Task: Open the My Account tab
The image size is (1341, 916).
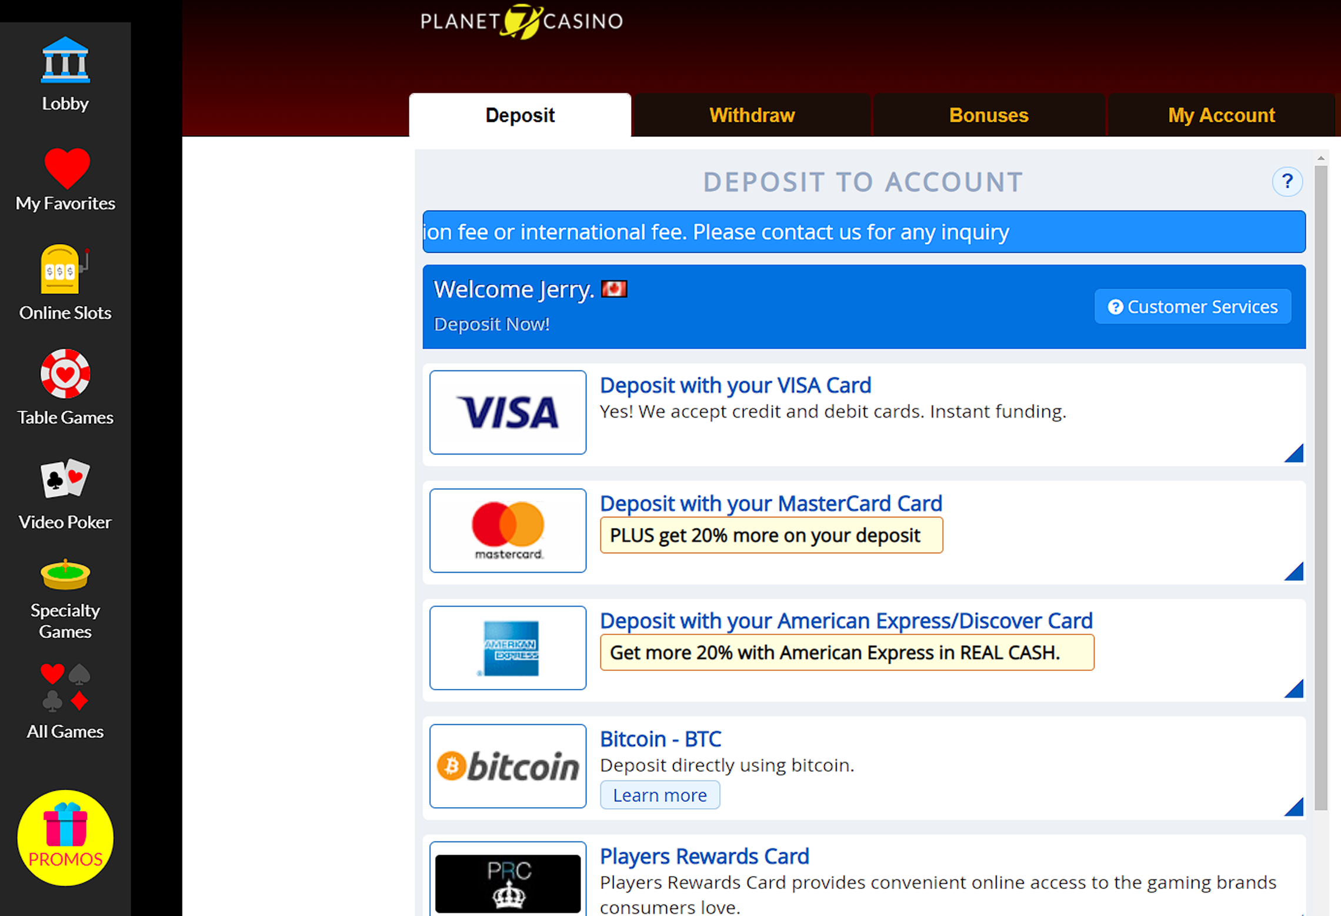Action: pyautogui.click(x=1221, y=115)
